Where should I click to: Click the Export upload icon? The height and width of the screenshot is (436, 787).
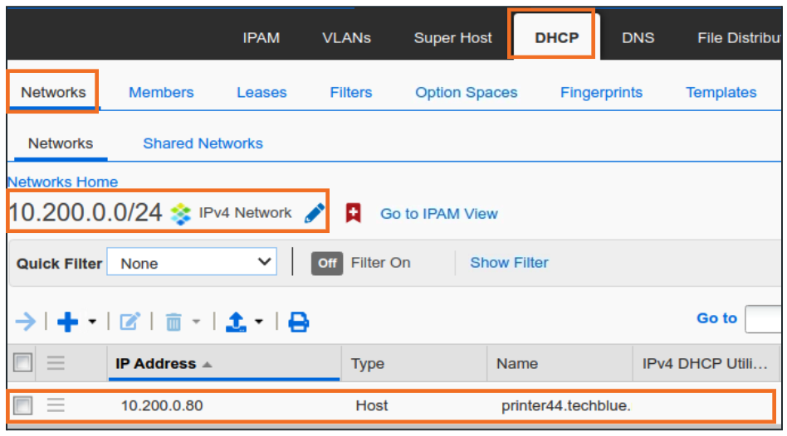click(237, 322)
